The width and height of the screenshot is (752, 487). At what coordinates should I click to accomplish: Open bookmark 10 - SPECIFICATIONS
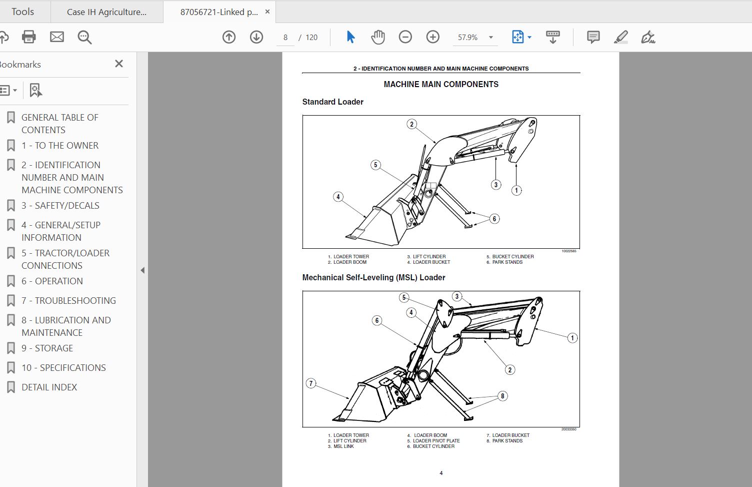pyautogui.click(x=63, y=368)
